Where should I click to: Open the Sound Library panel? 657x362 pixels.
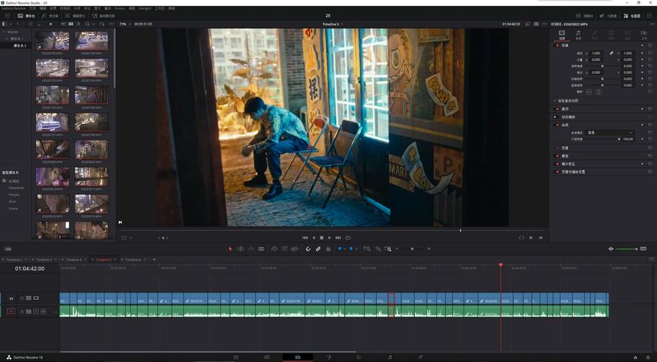pyautogui.click(x=103, y=15)
